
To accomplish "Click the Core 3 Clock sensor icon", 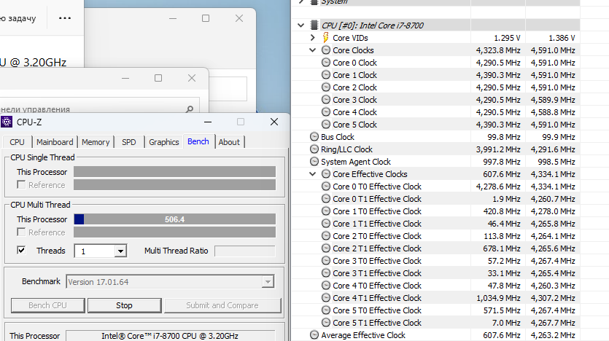I will [x=326, y=100].
